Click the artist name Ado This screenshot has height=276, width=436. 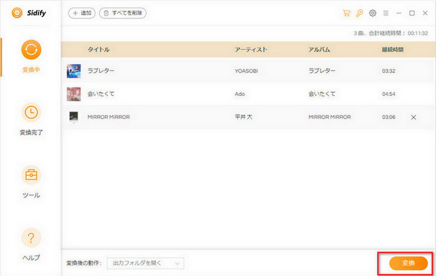[x=240, y=94]
